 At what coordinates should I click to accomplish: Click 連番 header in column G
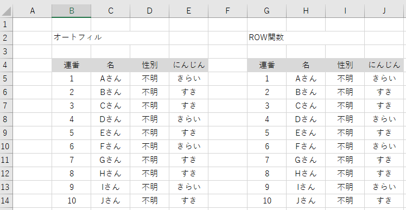click(267, 65)
